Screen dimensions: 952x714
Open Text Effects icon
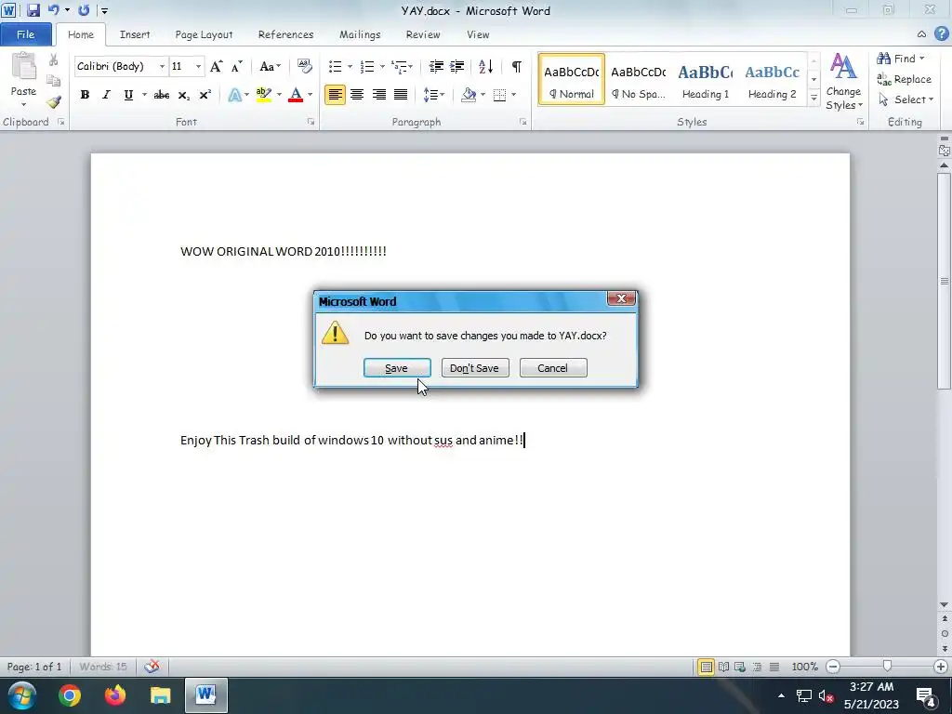(235, 95)
